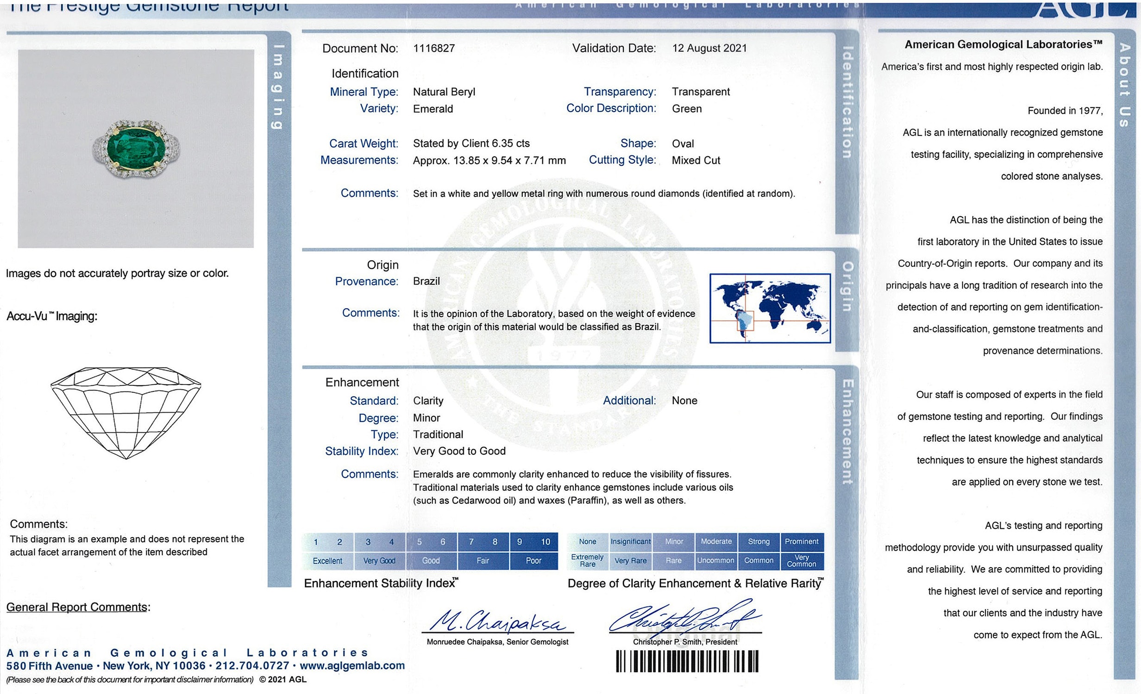Click the General Report Comments heading
Viewport: 1141px width, 694px height.
(x=78, y=607)
